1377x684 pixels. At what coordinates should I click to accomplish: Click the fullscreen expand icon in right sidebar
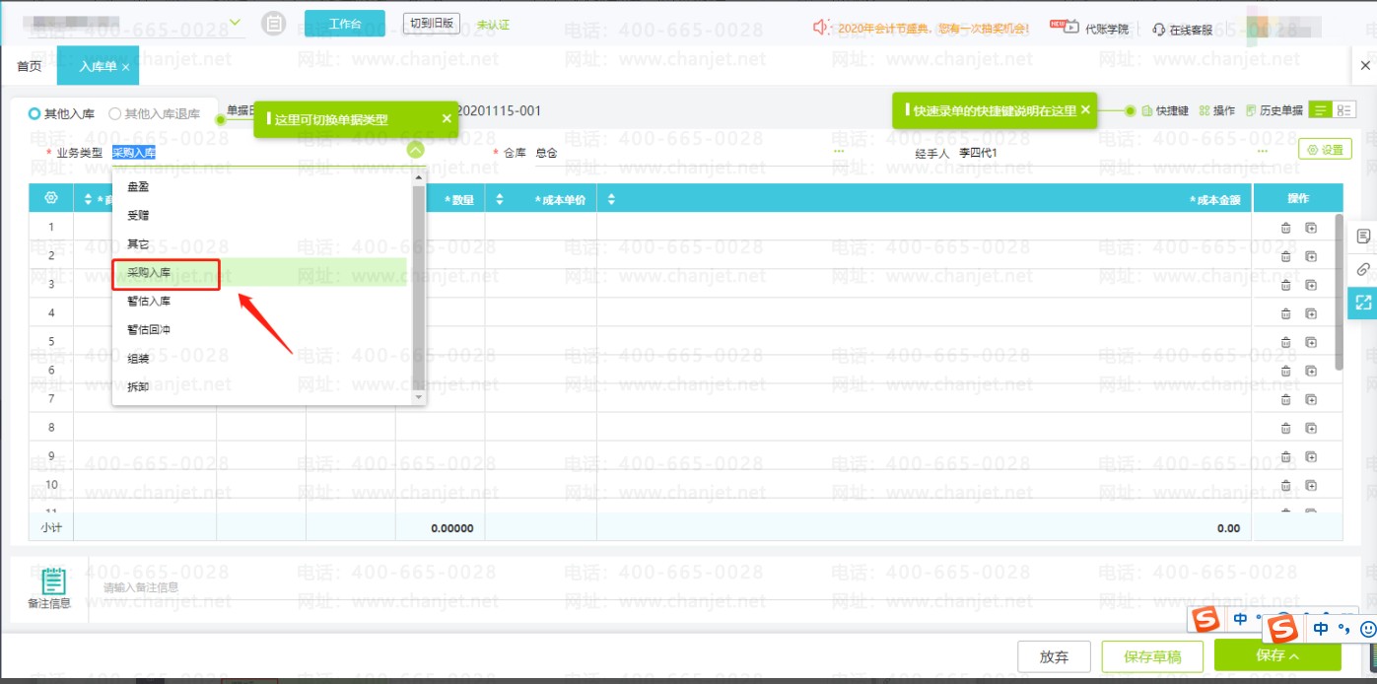(x=1363, y=303)
